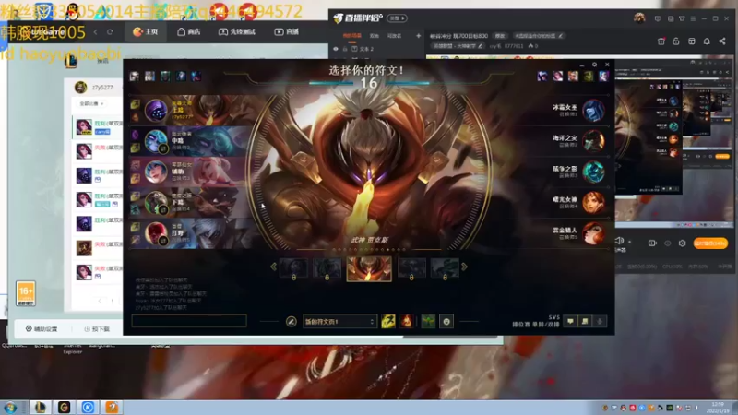738x415 pixels.
Task: Open the chat bubble button in League
Action: pyautogui.click(x=570, y=321)
